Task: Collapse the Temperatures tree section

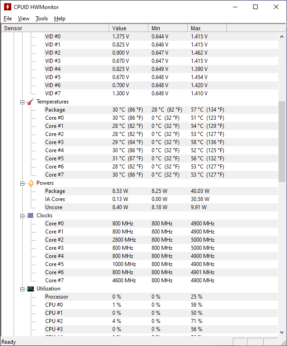Action: [x=22, y=102]
